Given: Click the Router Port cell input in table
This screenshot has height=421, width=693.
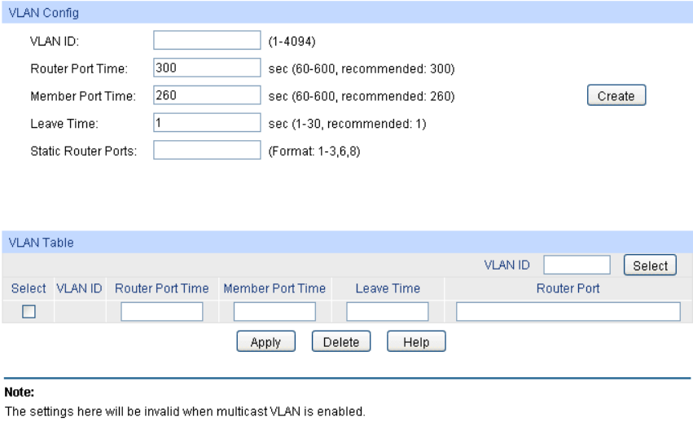Looking at the screenshot, I should [x=568, y=311].
